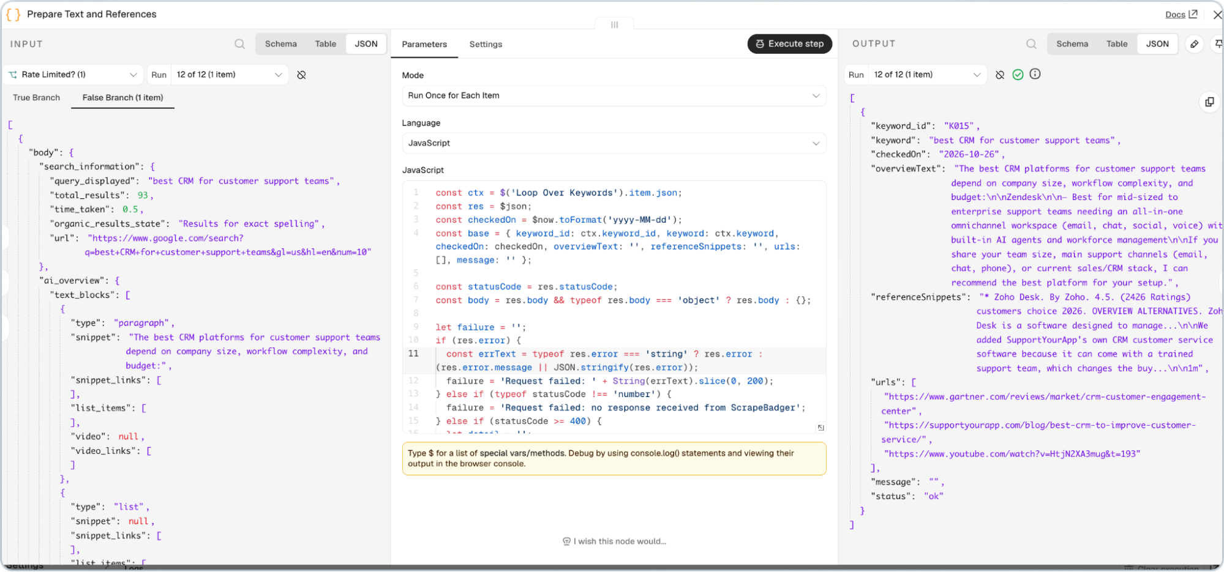This screenshot has height=572, width=1224.
Task: Click the unlink runs icon in INPUT panel
Action: click(301, 75)
